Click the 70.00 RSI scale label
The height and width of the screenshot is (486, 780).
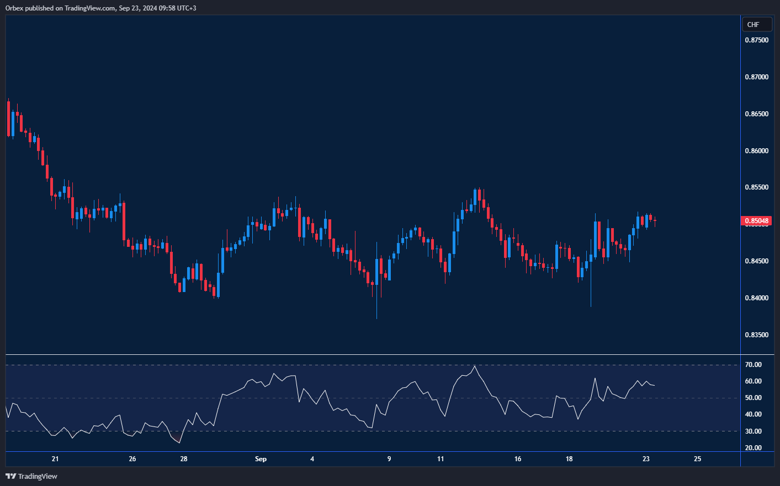[x=753, y=365]
